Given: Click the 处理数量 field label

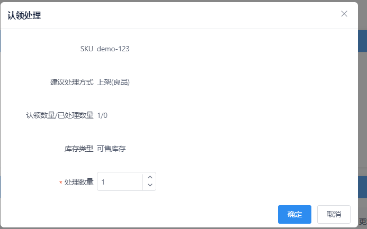Looking at the screenshot, I should pyautogui.click(x=79, y=182).
